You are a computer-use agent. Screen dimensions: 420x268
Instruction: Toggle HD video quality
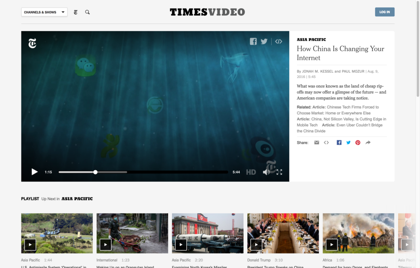click(251, 172)
